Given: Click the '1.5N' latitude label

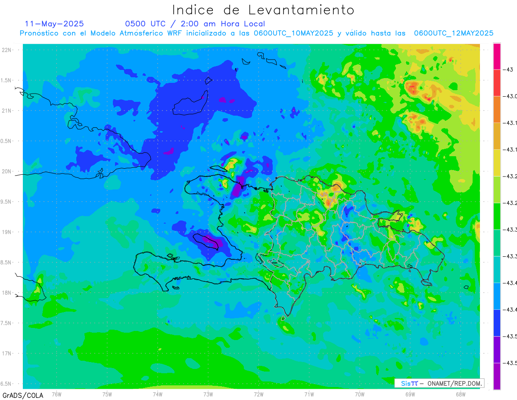Looking at the screenshot, I should pos(6,80).
